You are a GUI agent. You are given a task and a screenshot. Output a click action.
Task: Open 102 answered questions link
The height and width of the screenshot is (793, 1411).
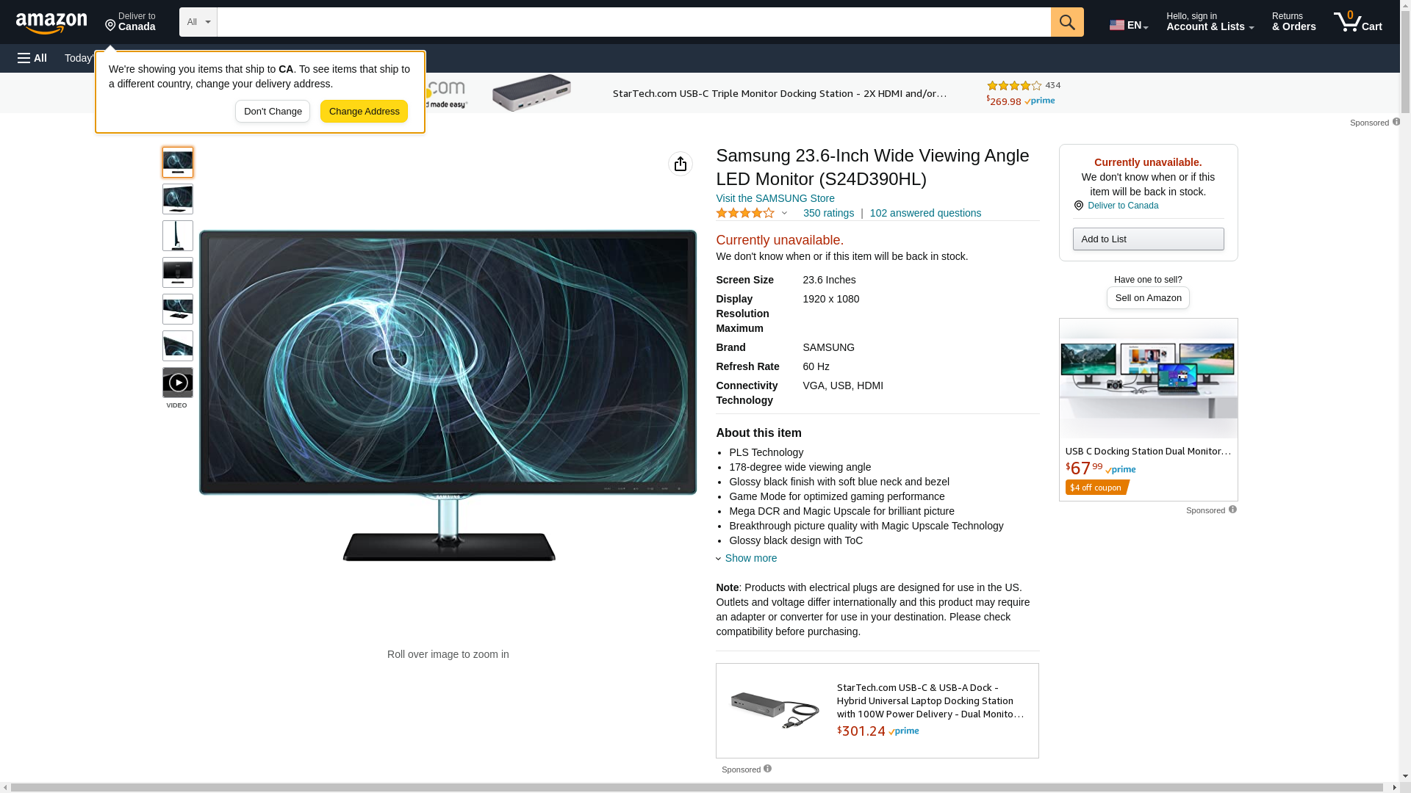coord(925,213)
